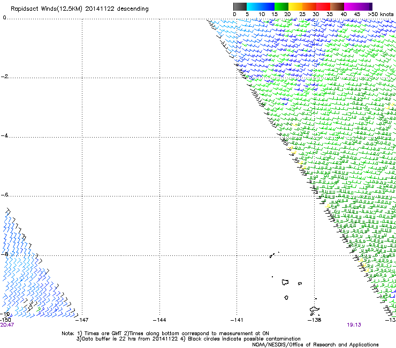Click the purple "19:13" pass time

click(354, 325)
